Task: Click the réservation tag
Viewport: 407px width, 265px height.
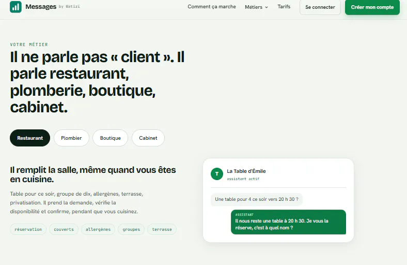Action: pyautogui.click(x=28, y=229)
